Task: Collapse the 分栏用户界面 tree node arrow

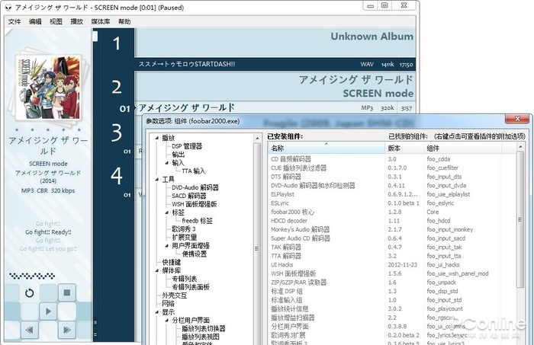Action: (x=167, y=320)
